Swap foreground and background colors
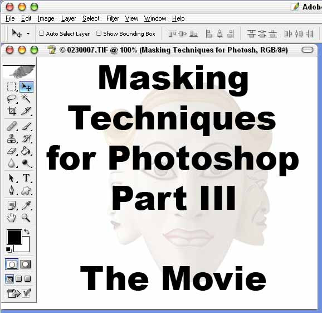Viewport: 322px width, 313px height. point(27,232)
